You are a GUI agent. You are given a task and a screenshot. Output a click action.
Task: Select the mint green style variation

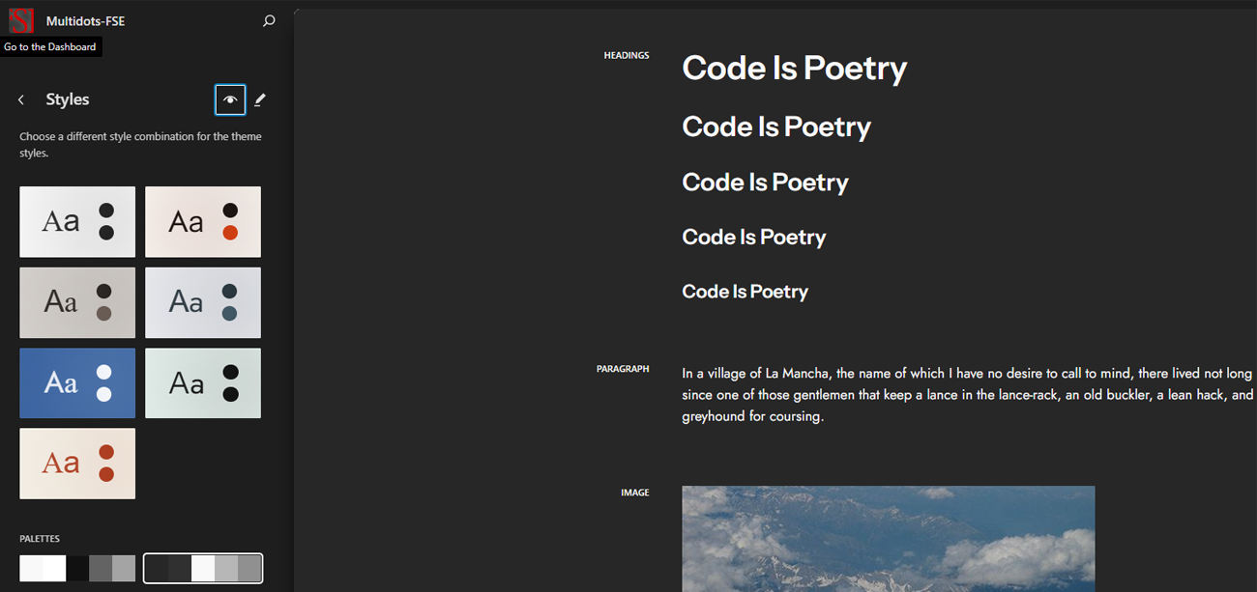203,383
